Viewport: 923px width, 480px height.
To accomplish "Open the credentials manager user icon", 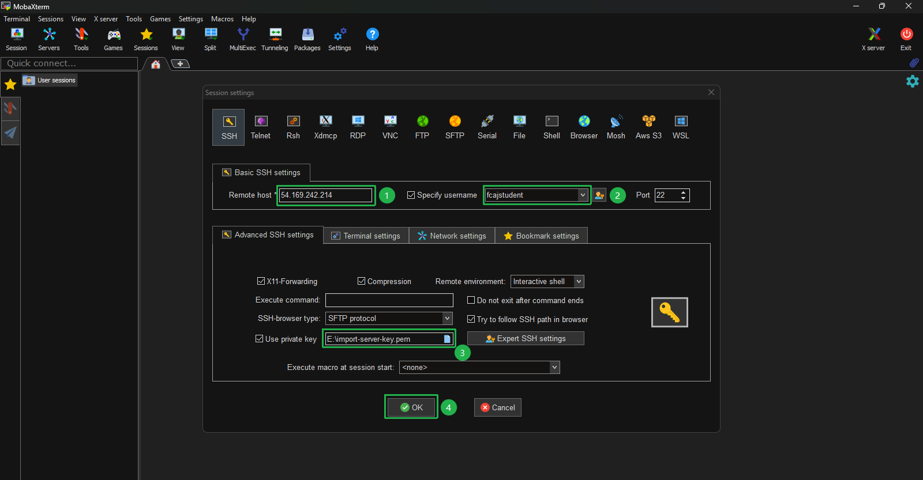I will [x=599, y=195].
